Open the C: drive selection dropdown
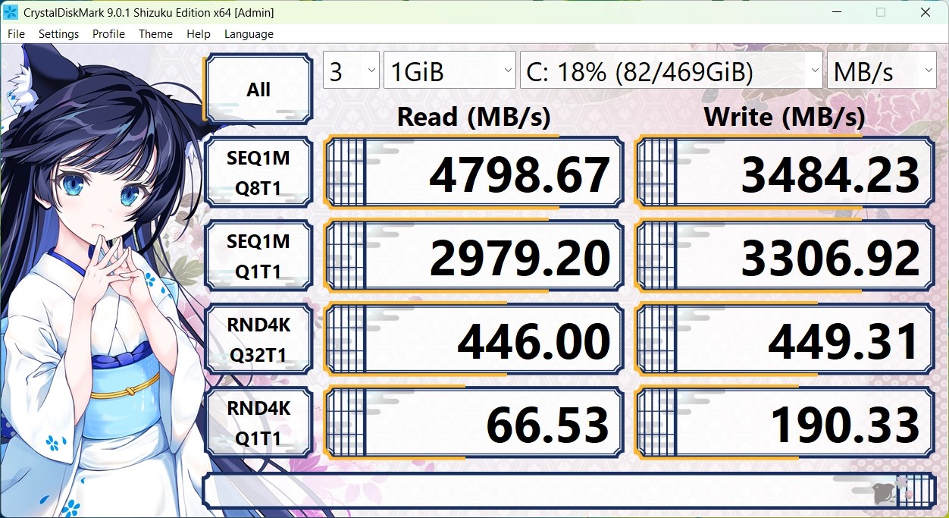The image size is (949, 518). pos(671,71)
